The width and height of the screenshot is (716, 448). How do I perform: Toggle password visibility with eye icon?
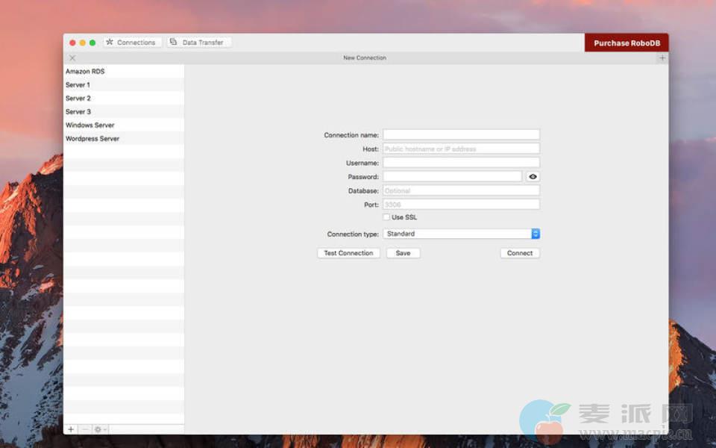(533, 177)
